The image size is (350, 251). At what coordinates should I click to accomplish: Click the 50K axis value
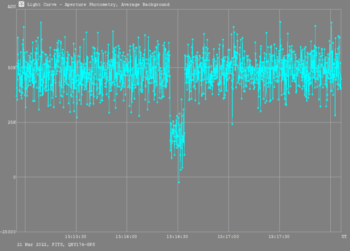coord(12,68)
